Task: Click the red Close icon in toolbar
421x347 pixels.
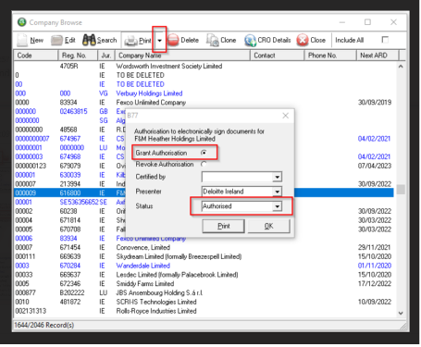Action: point(303,40)
